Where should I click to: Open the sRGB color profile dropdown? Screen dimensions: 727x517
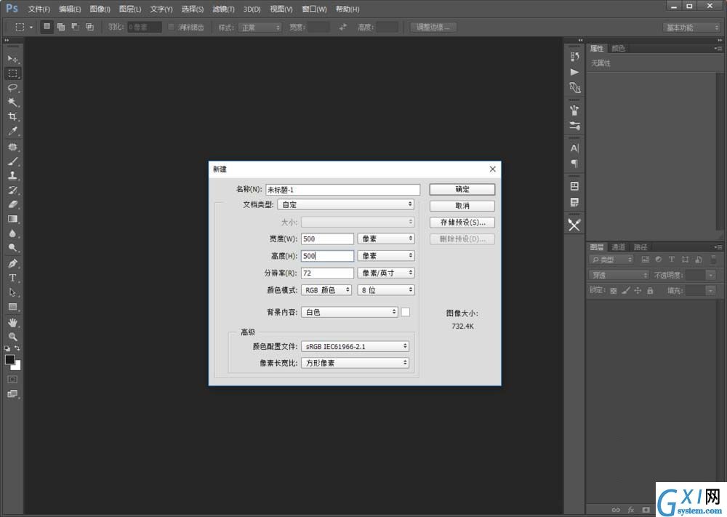pyautogui.click(x=356, y=346)
